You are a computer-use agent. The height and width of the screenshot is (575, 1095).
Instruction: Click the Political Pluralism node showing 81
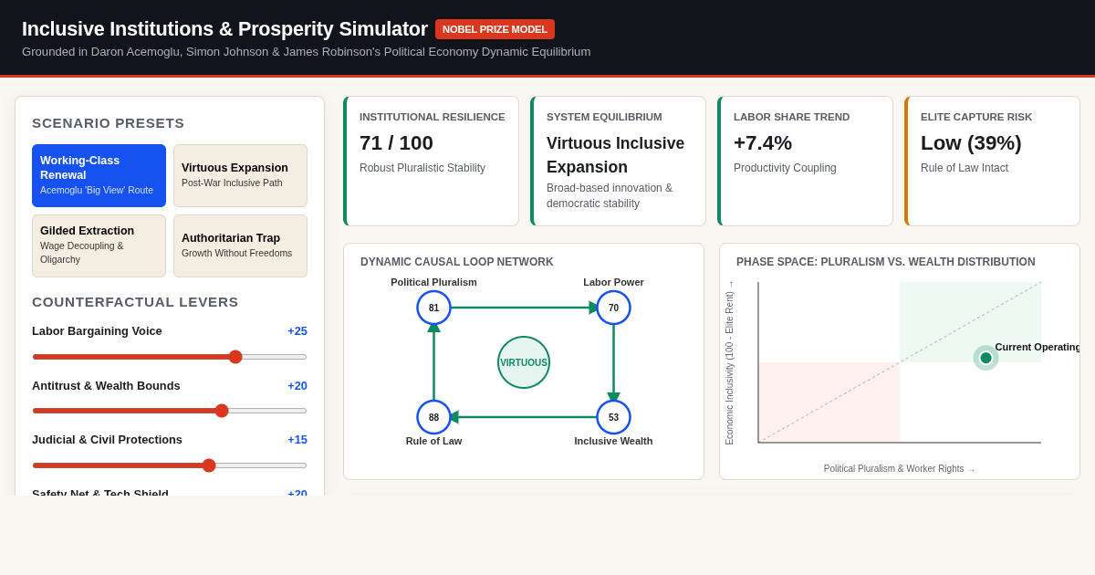(433, 308)
